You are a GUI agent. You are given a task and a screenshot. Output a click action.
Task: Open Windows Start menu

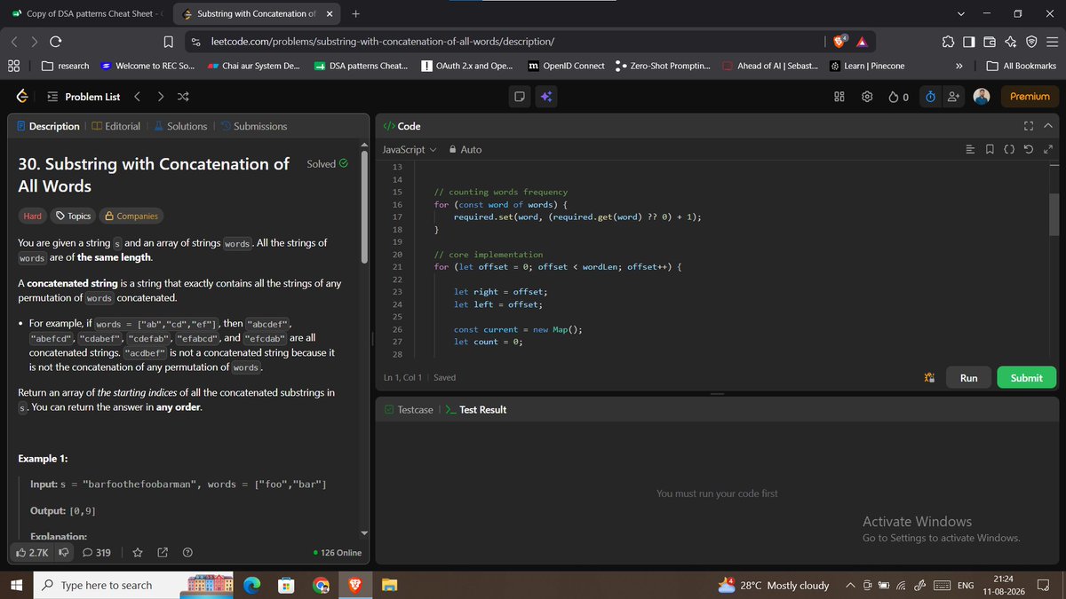pyautogui.click(x=16, y=585)
